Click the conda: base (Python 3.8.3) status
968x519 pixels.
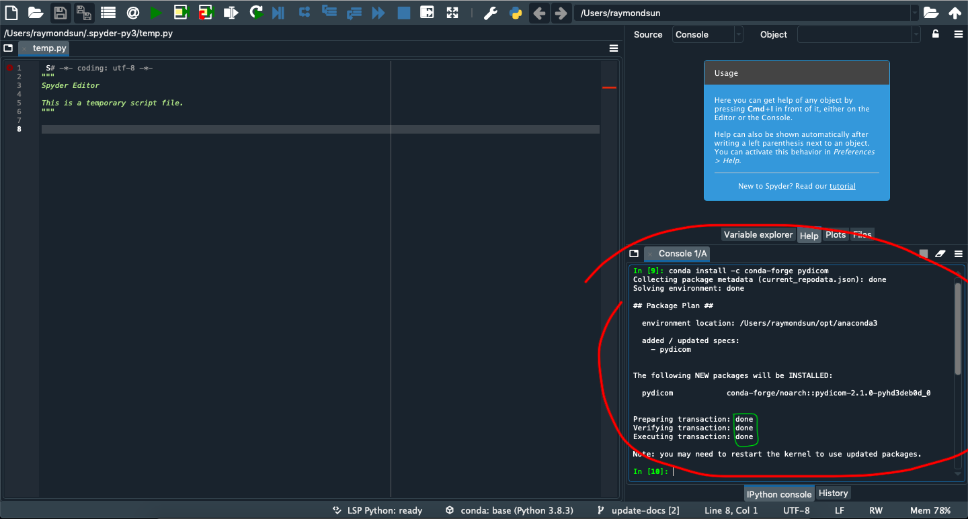pos(509,510)
